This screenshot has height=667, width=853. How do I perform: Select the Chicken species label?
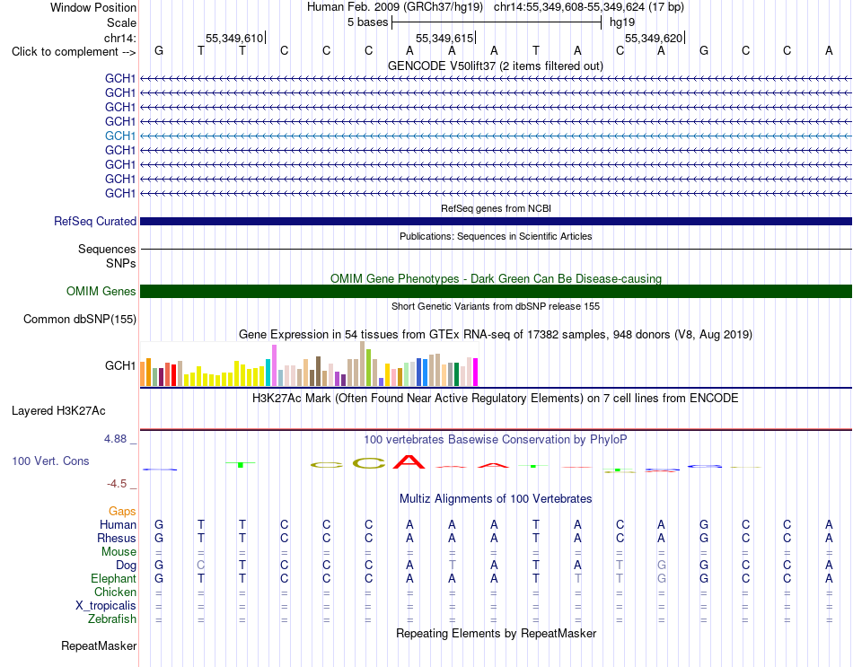pos(115,592)
